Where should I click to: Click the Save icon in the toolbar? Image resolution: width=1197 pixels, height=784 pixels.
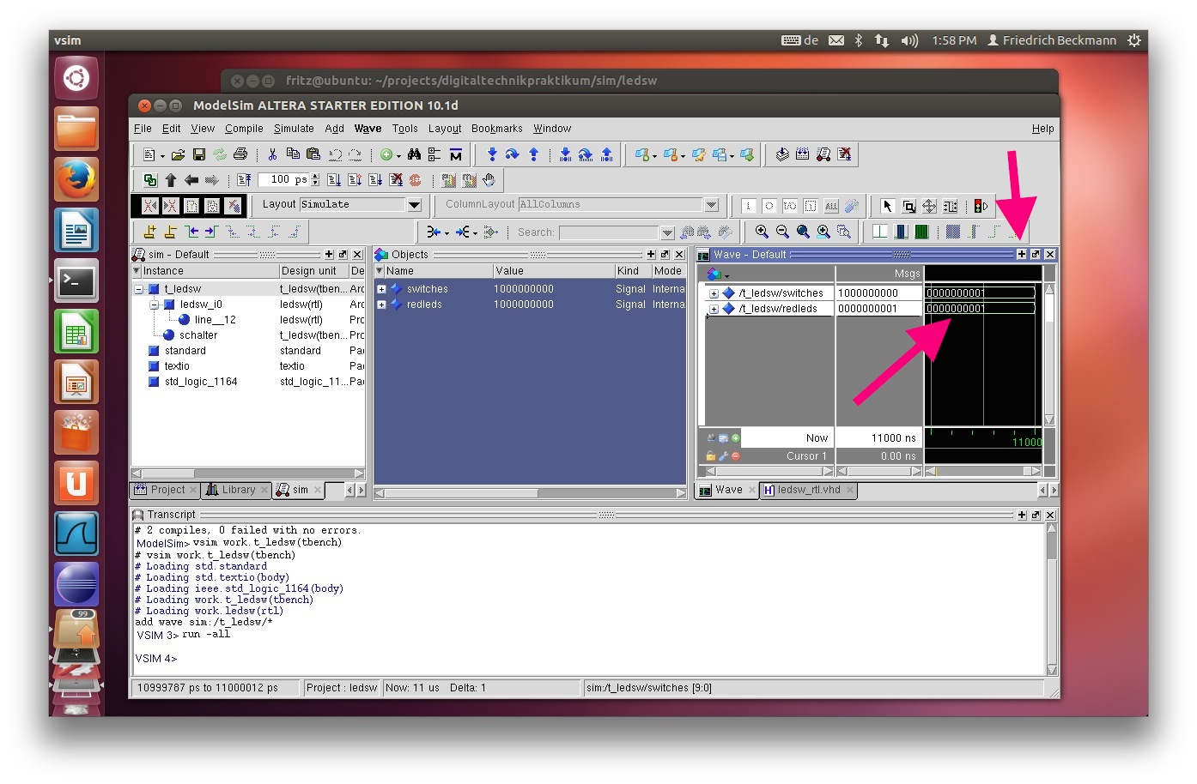pos(198,154)
